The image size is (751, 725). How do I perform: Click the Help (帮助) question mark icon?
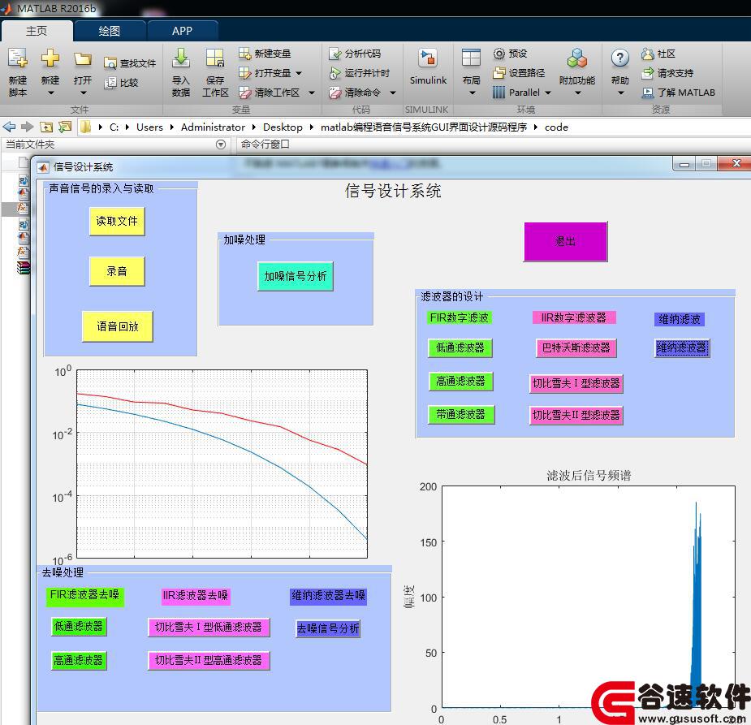pos(620,58)
